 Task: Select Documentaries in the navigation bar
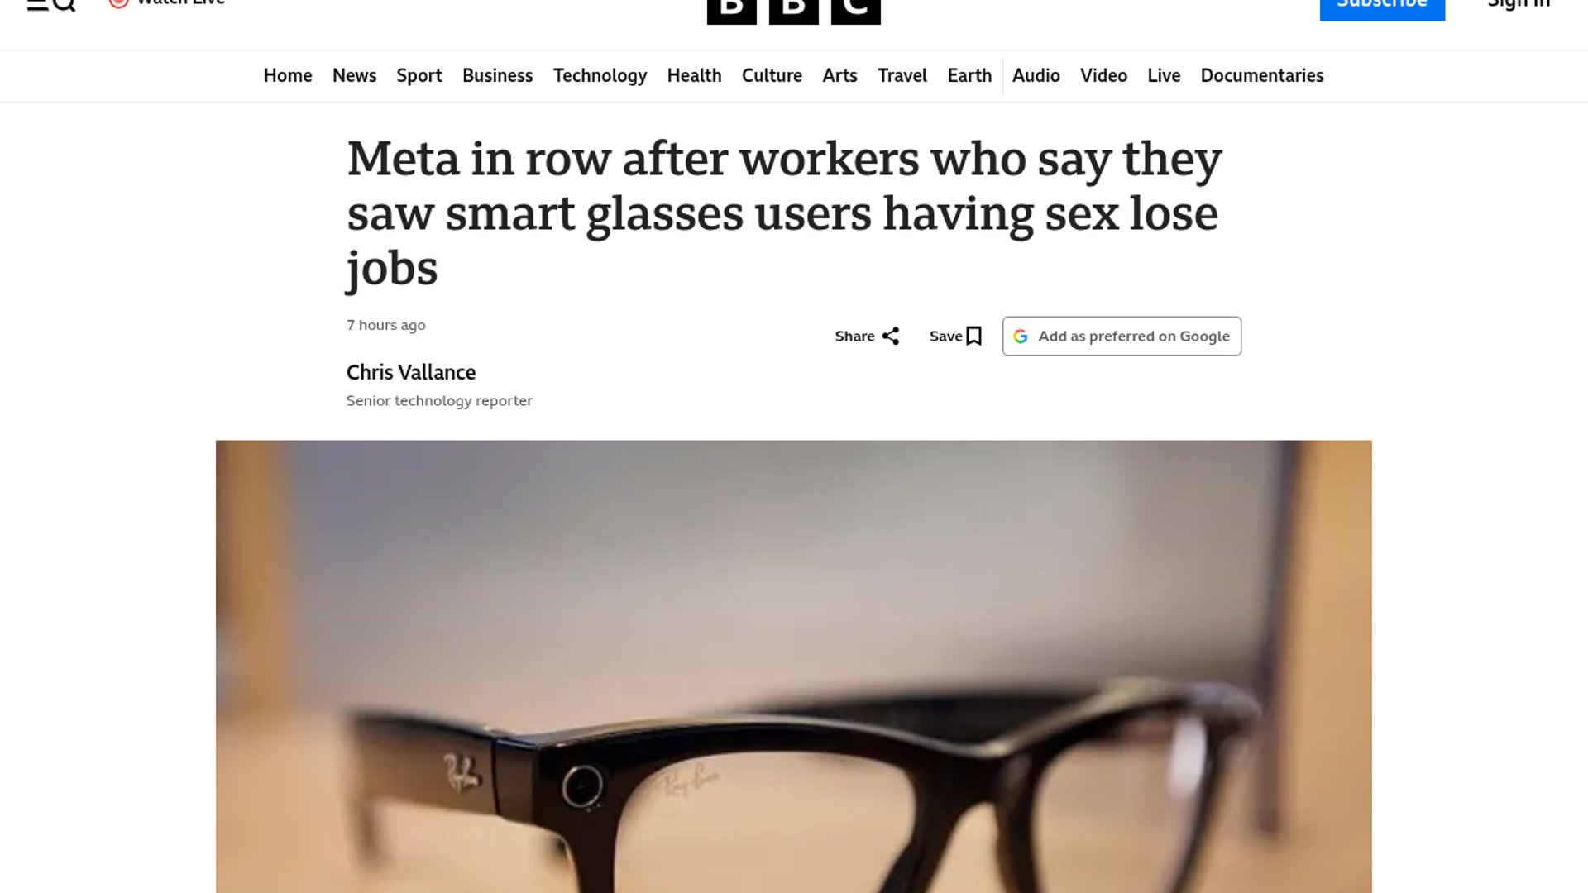[x=1261, y=76]
